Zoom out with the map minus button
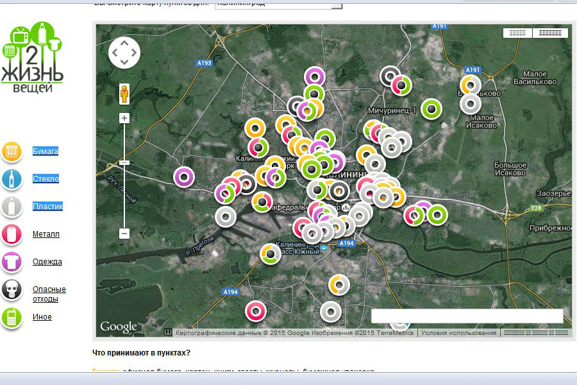The height and width of the screenshot is (385, 577). 124,234
